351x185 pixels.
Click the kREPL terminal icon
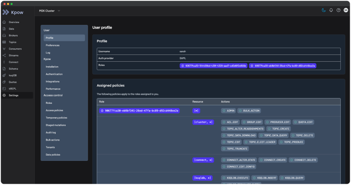tap(4, 89)
